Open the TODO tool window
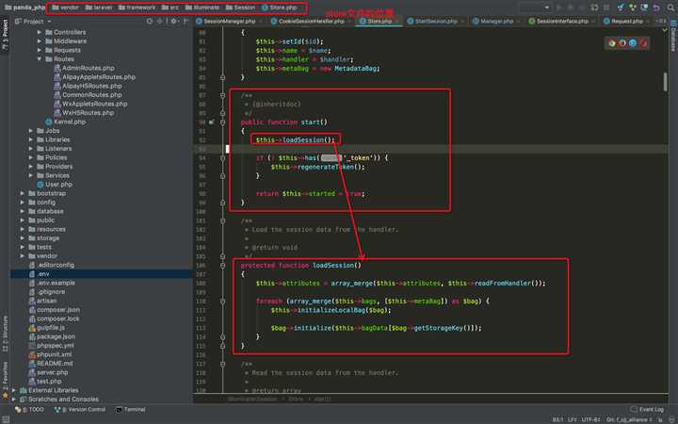Screen dimensions: 678x424 (x=29, y=409)
